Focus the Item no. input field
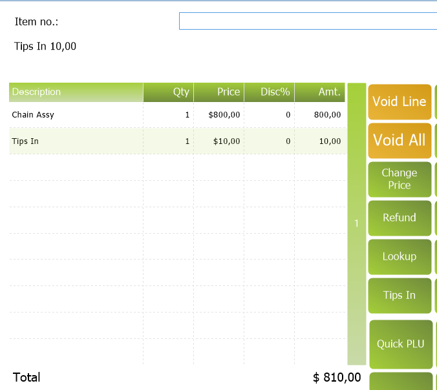This screenshot has width=437, height=390. click(x=308, y=21)
